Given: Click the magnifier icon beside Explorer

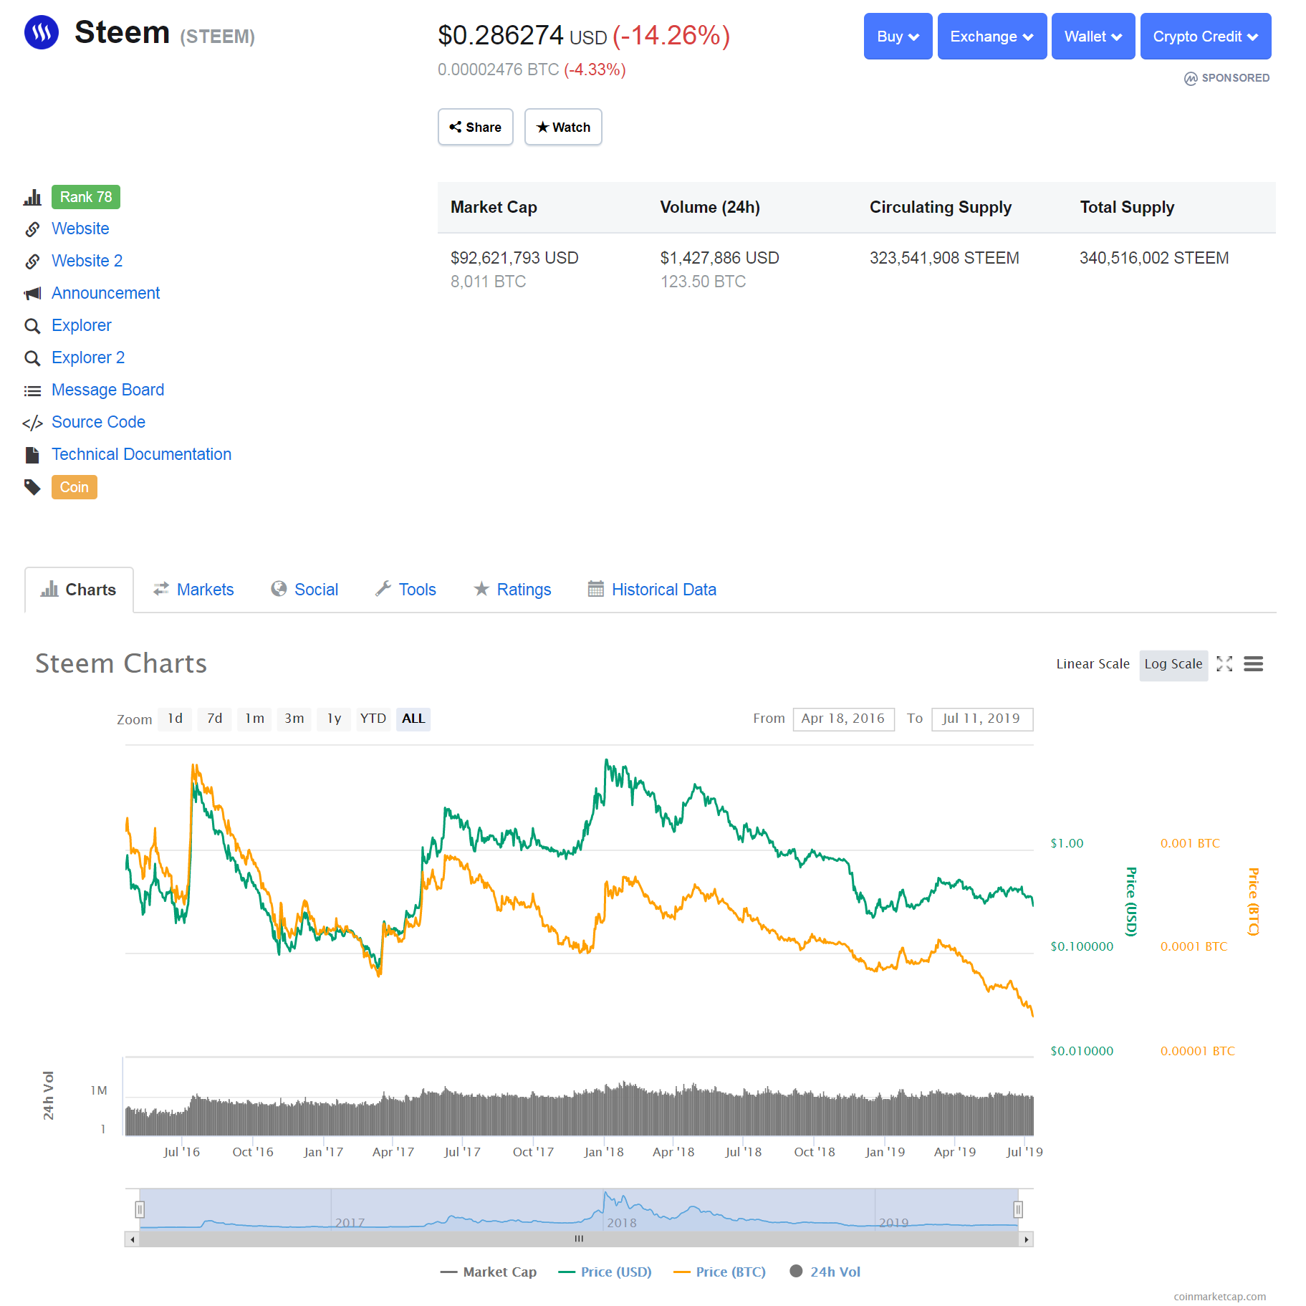Looking at the screenshot, I should coord(32,326).
